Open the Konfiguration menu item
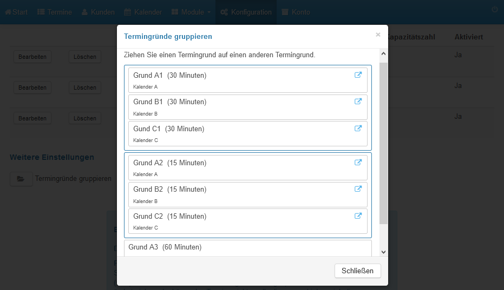 [x=246, y=12]
